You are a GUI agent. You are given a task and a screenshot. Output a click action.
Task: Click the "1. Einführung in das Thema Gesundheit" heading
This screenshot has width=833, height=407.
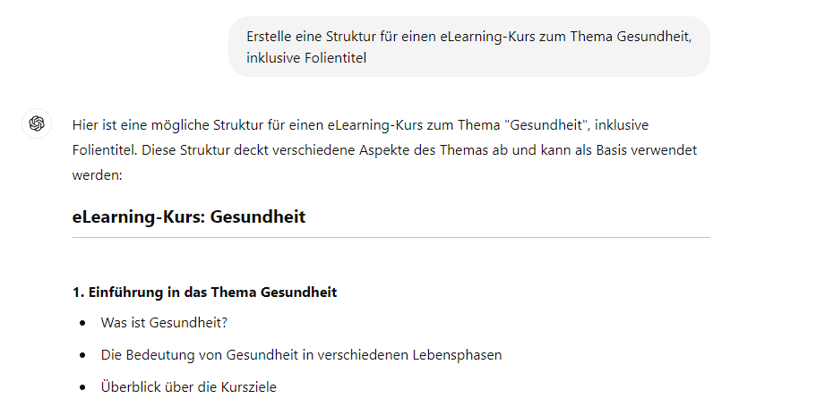click(x=204, y=293)
